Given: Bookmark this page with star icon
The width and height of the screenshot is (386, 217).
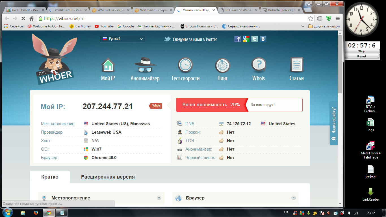Looking at the screenshot, I should [311, 19].
